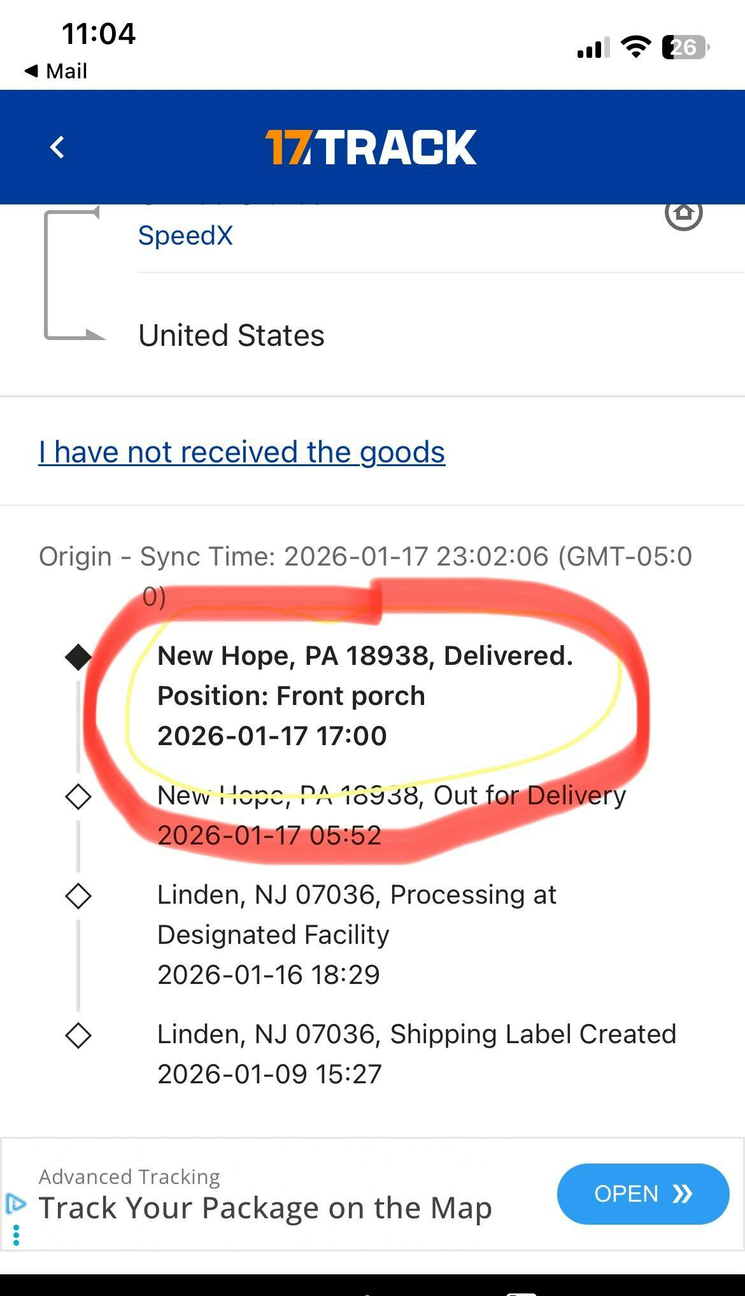Open the SpeedX carrier link
Screen dimensions: 745x1296
click(185, 236)
